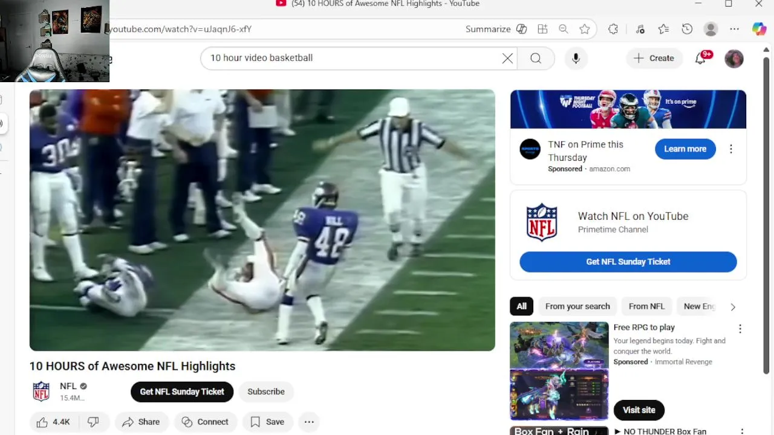Click the amazon.com sponsored text
The width and height of the screenshot is (774, 435).
coord(610,169)
